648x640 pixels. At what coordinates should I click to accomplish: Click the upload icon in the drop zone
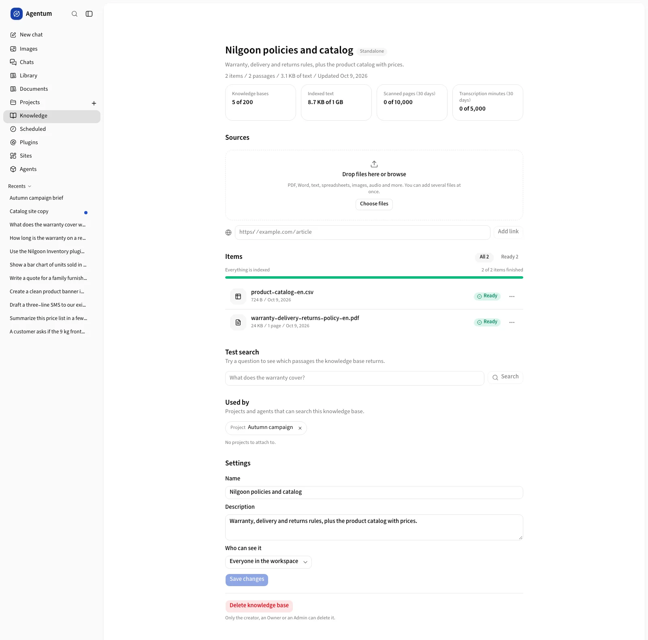(374, 164)
